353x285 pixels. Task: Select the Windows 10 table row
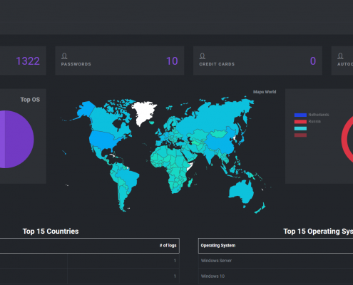(x=276, y=276)
